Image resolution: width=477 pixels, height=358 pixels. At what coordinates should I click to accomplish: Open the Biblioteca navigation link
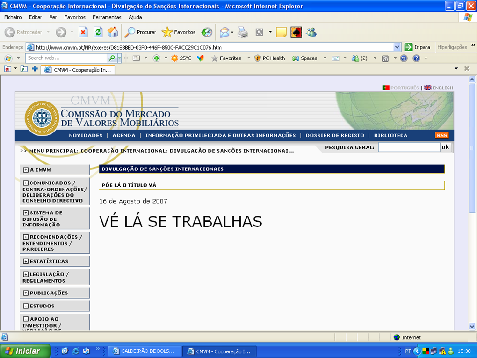(390, 135)
